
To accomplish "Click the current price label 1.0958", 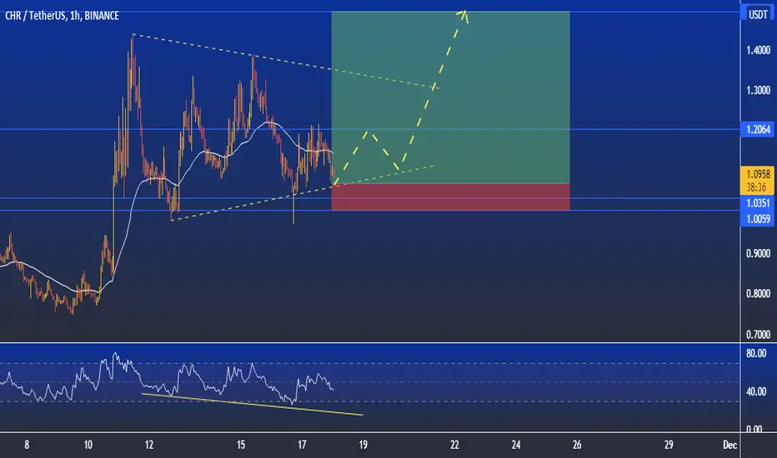I will pyautogui.click(x=758, y=174).
